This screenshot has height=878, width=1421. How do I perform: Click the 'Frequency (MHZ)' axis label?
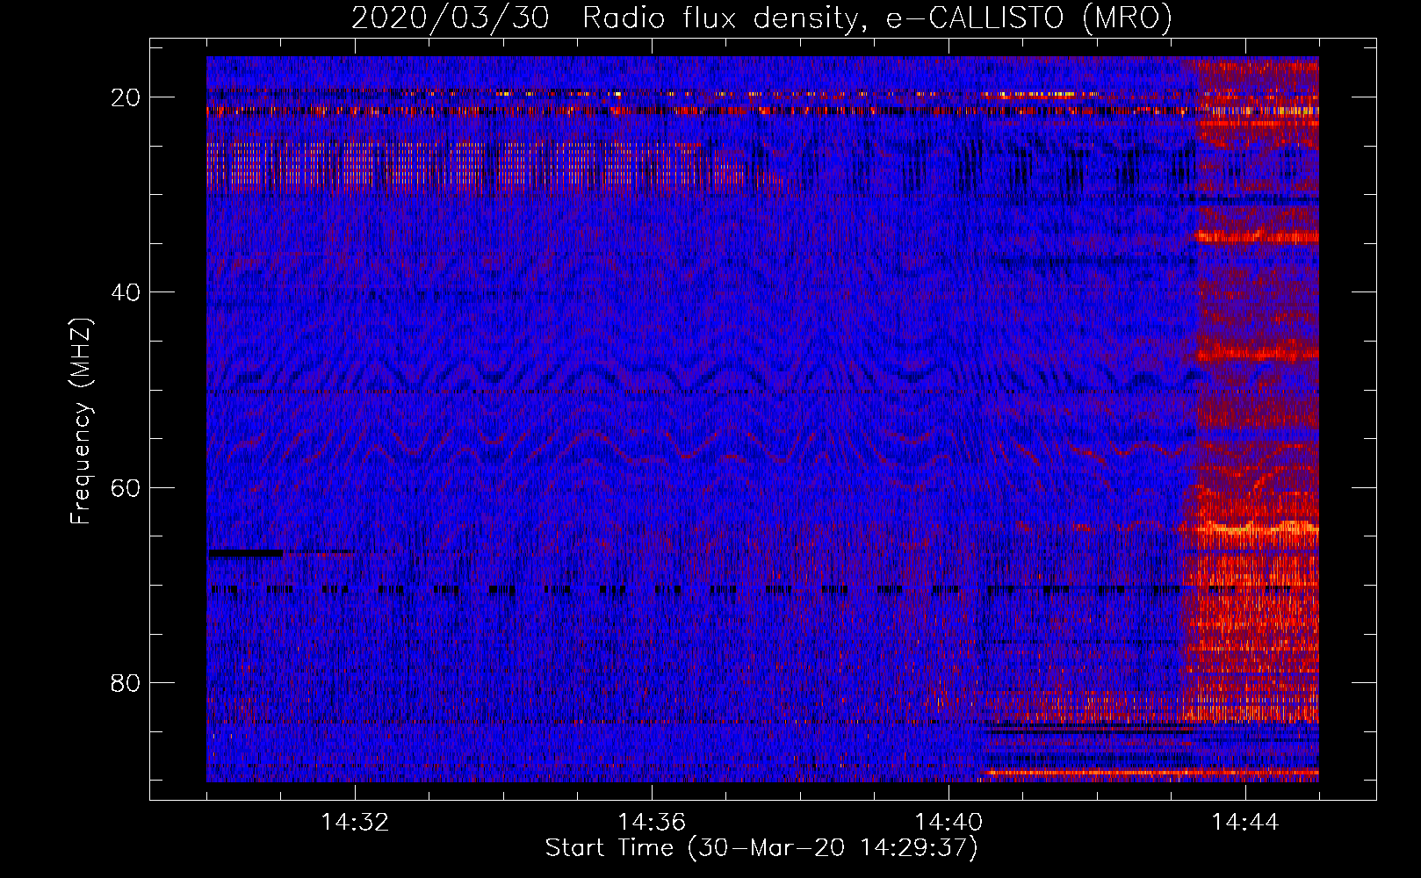[x=80, y=421]
